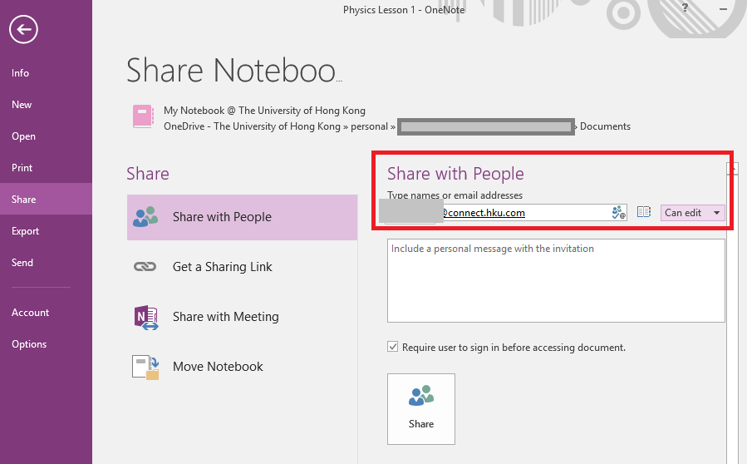Click the pink notebook icon
The height and width of the screenshot is (464, 747).
pos(143,116)
